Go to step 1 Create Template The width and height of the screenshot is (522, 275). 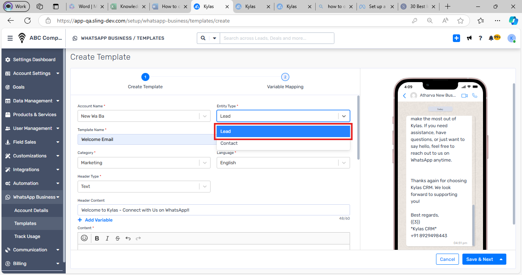point(145,81)
